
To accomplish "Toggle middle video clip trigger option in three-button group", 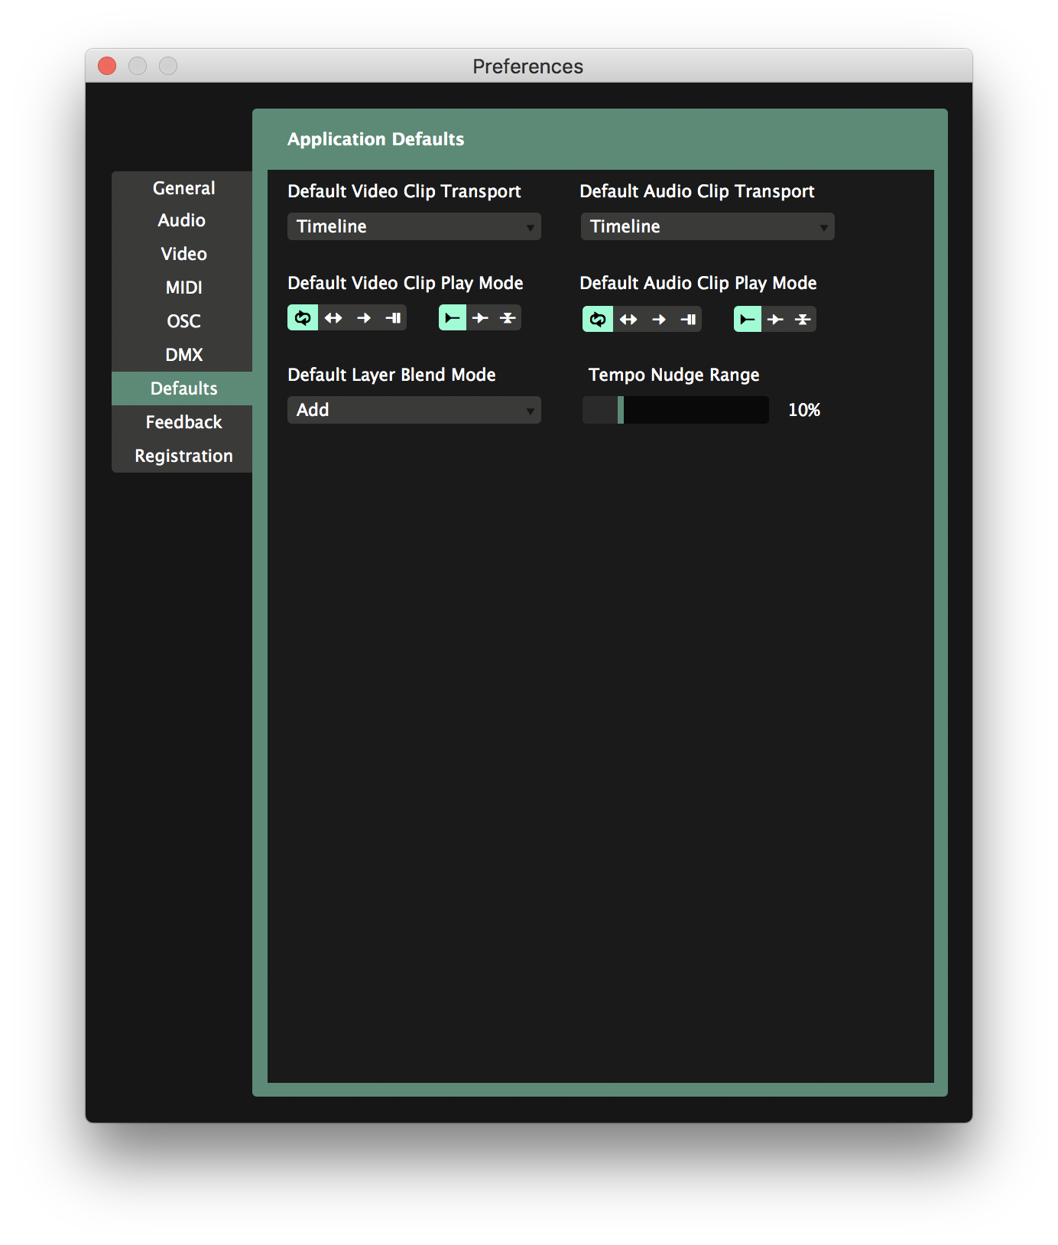I will click(480, 318).
